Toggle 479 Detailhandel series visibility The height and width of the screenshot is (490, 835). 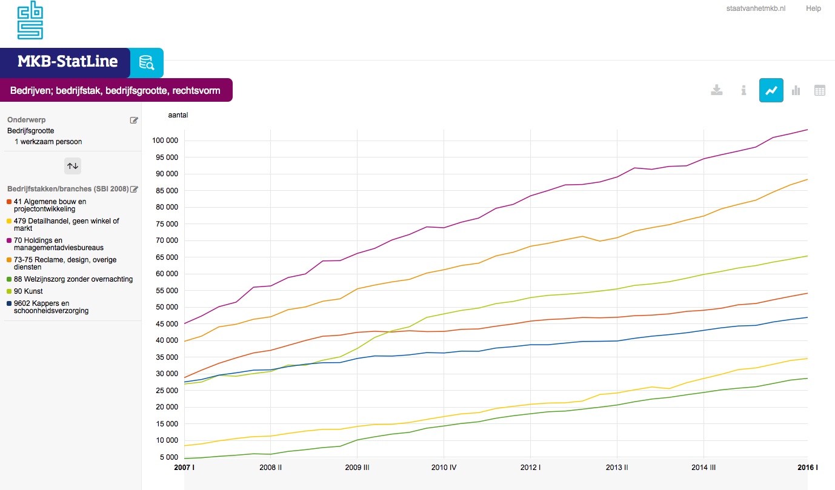[x=66, y=225]
